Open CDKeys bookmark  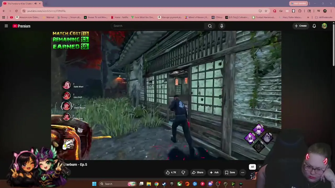pos(217,17)
